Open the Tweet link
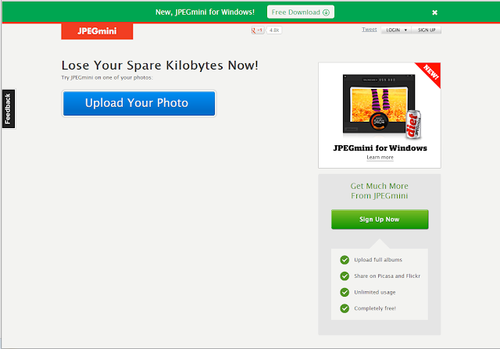Image resolution: width=500 pixels, height=349 pixels. 370,30
